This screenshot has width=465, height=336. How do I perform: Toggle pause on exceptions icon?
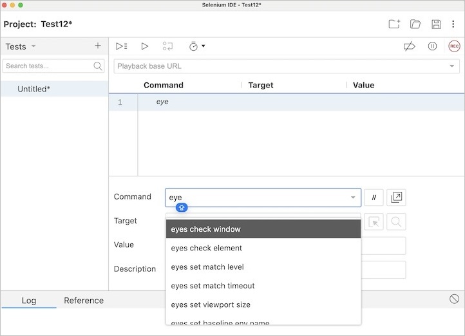pyautogui.click(x=432, y=46)
